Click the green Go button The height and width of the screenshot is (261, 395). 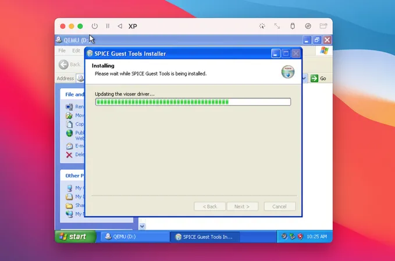click(318, 78)
